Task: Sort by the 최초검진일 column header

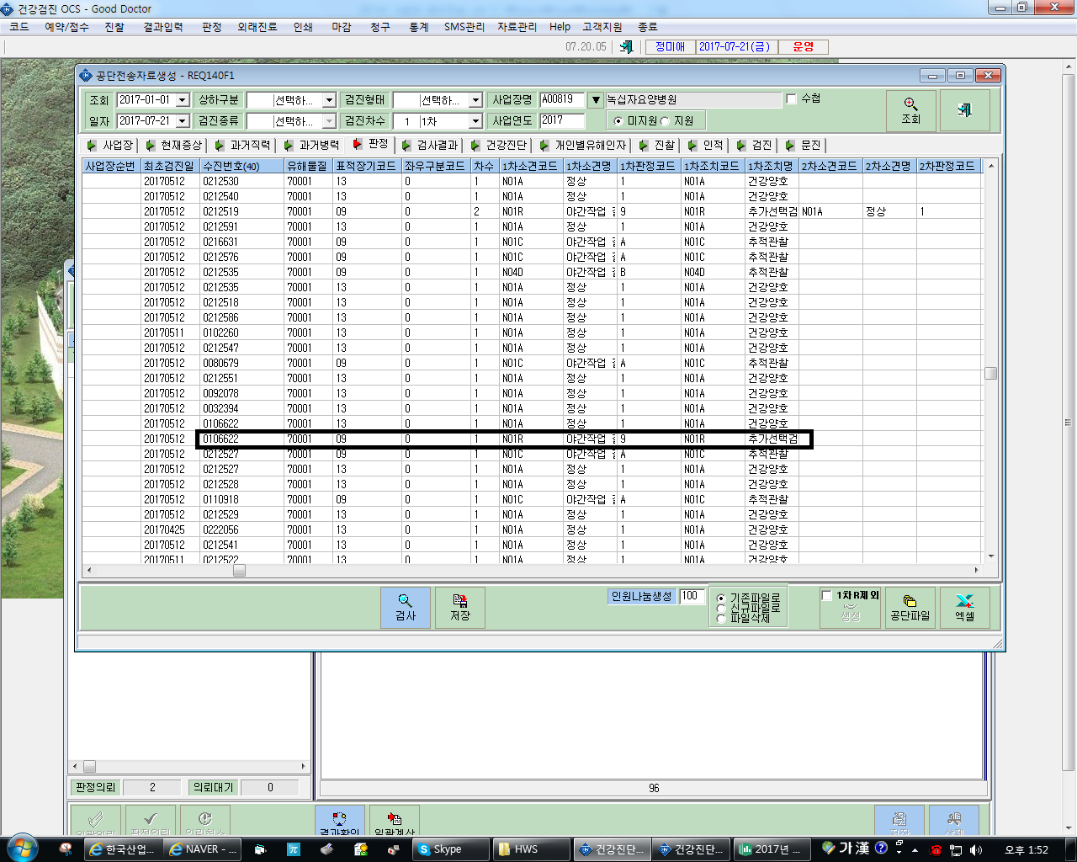Action: point(169,166)
